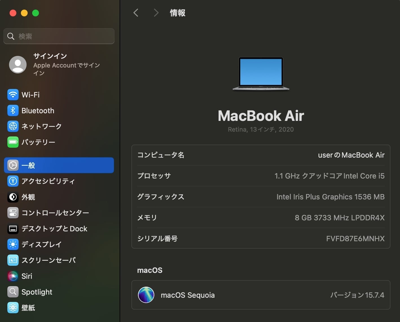Click the MacBook Air laptop image

[x=261, y=74]
